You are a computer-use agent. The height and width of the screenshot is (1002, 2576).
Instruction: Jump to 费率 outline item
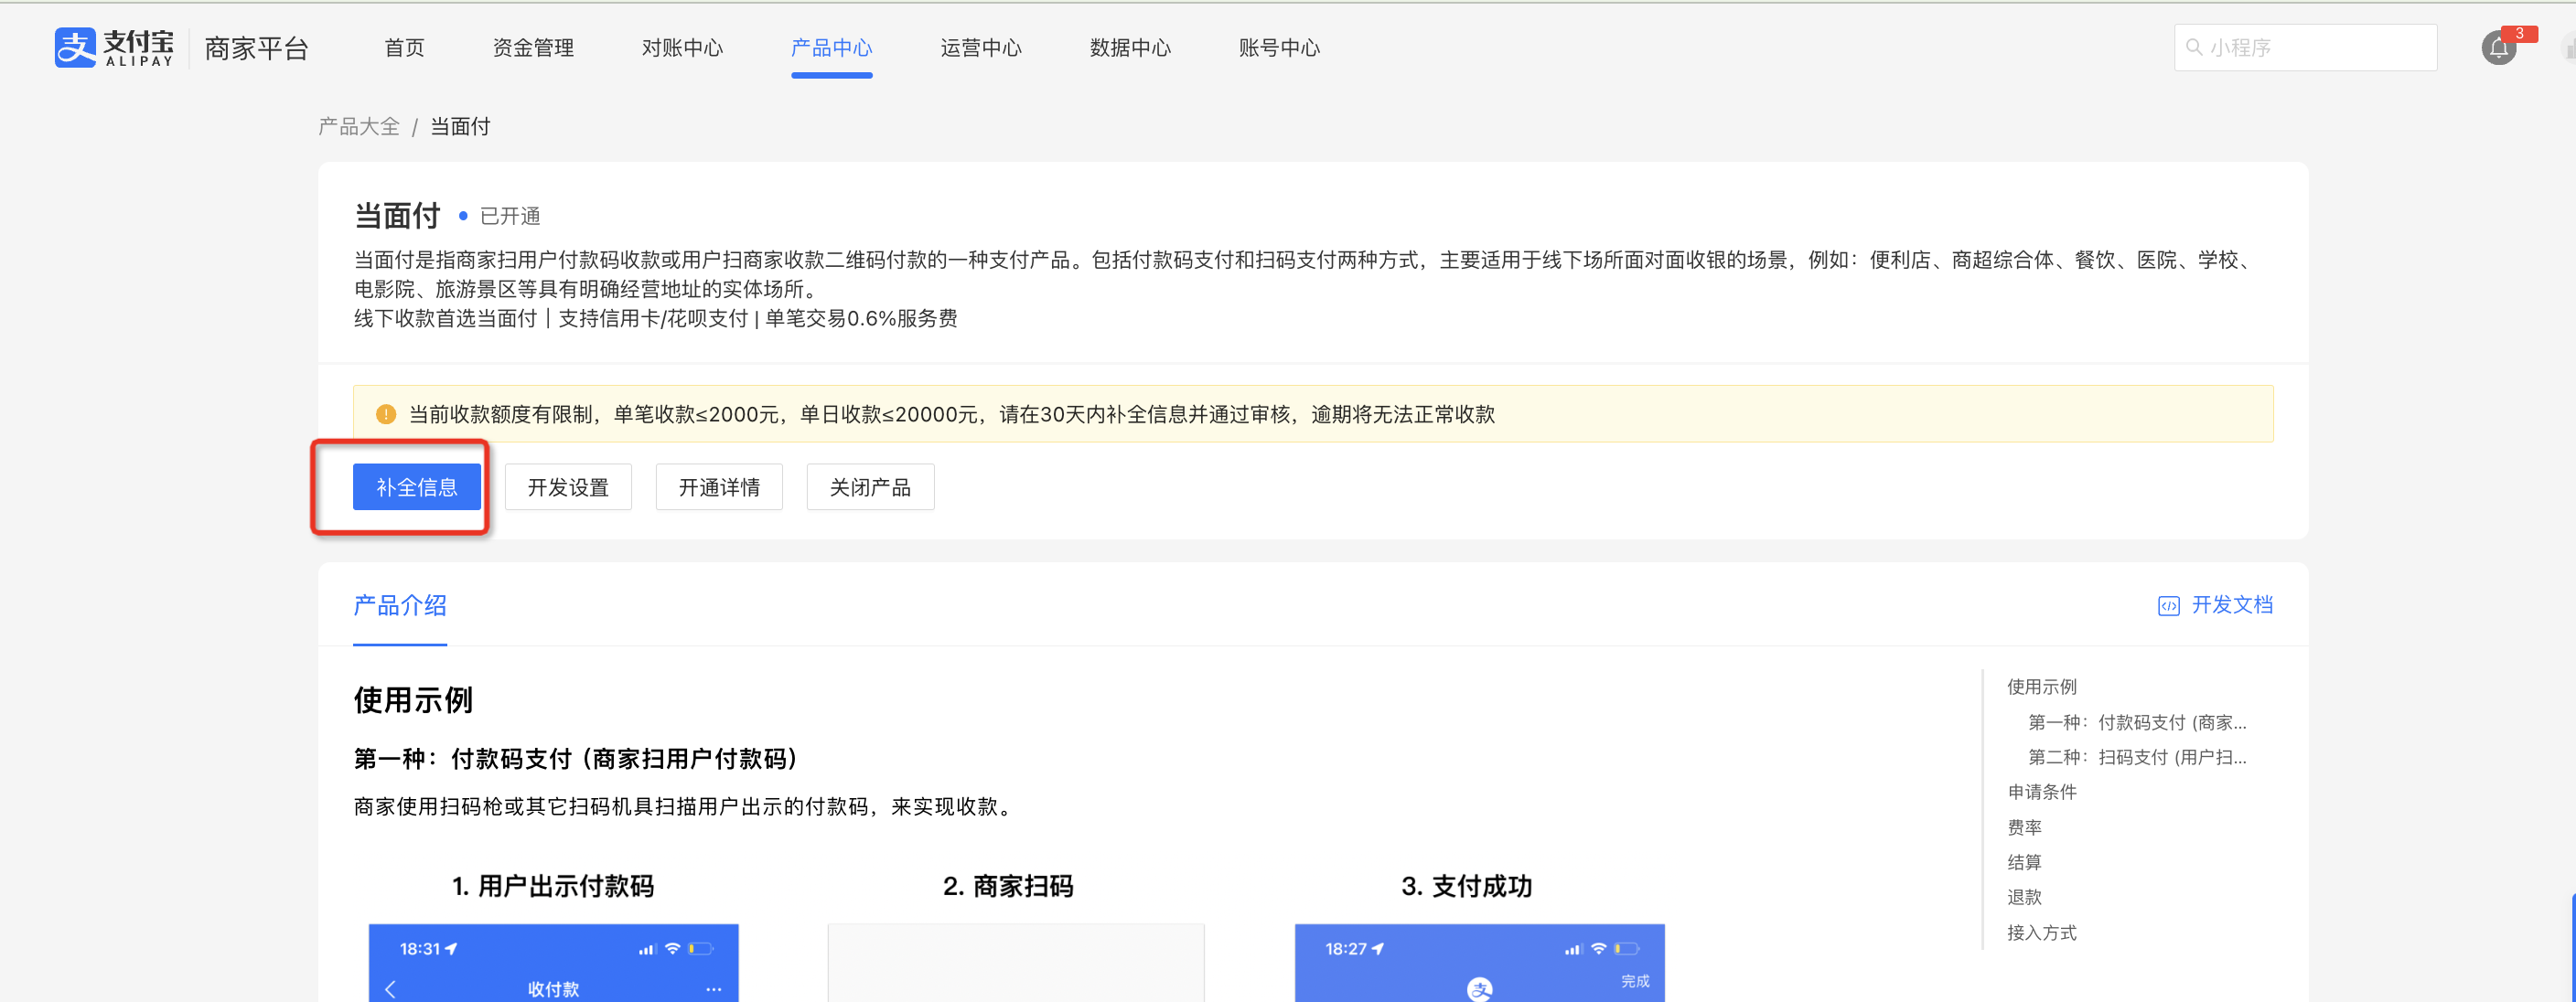tap(2024, 827)
